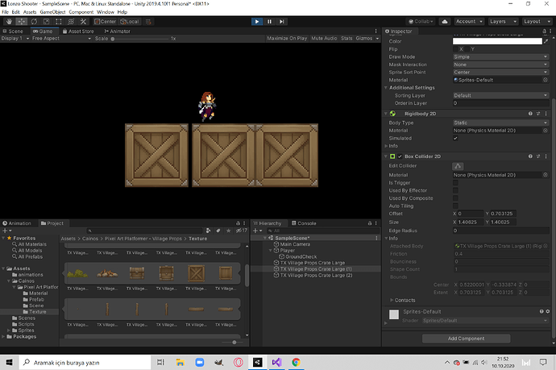Click the Edit Collider icon button

458,165
